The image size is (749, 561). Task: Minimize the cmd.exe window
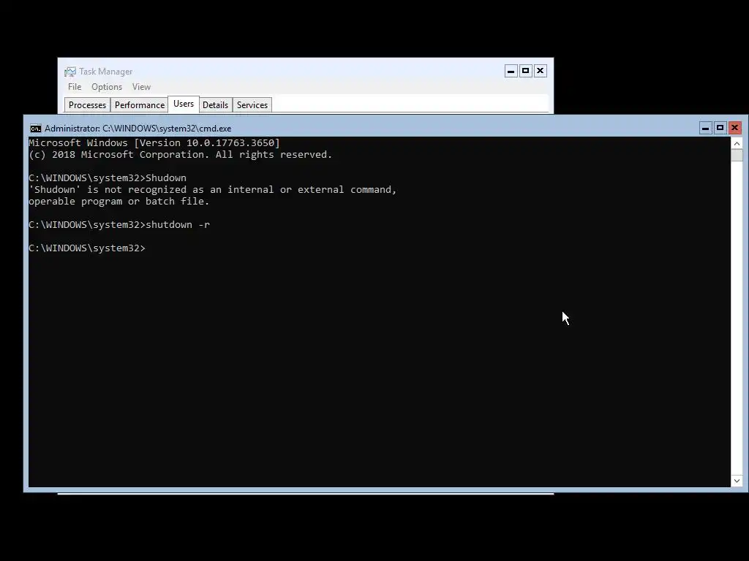click(706, 128)
